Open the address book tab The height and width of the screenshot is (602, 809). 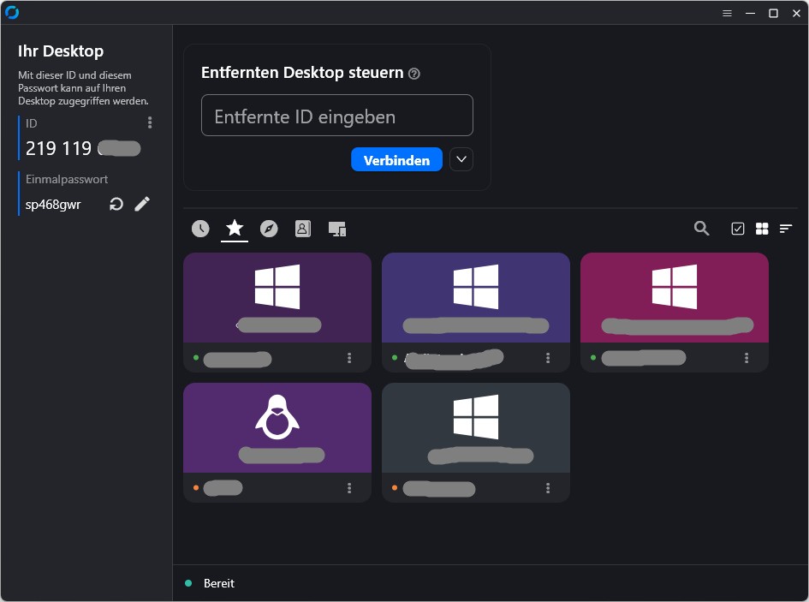coord(303,228)
